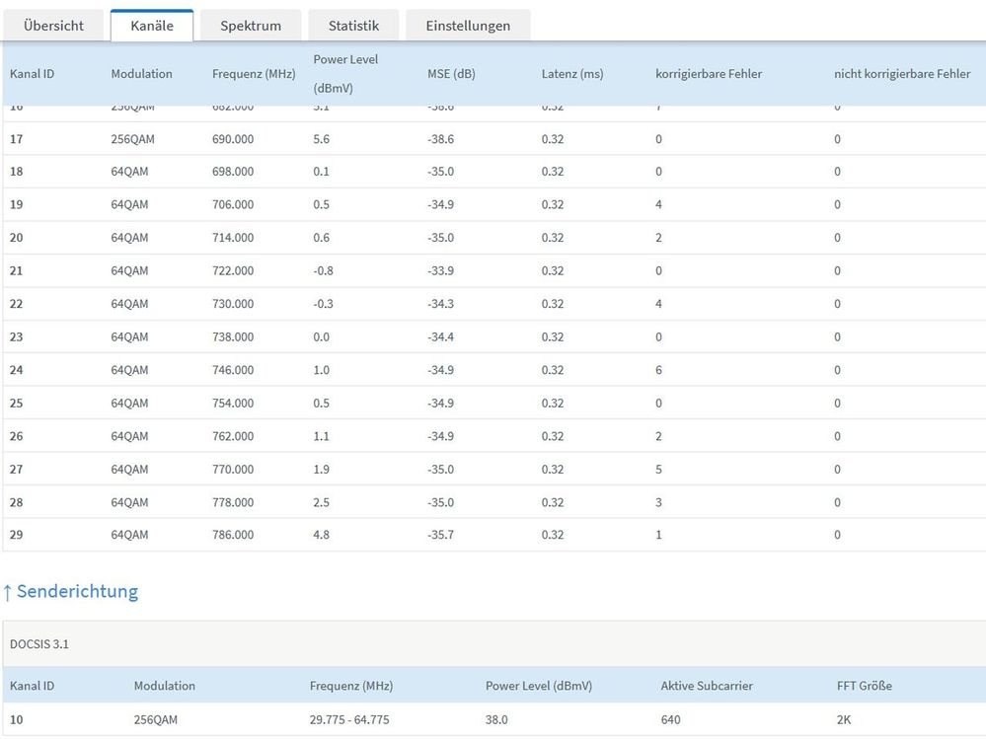Viewport: 986px width, 739px height.
Task: Click MSE value -35.7 in channel 29
Action: tap(440, 535)
